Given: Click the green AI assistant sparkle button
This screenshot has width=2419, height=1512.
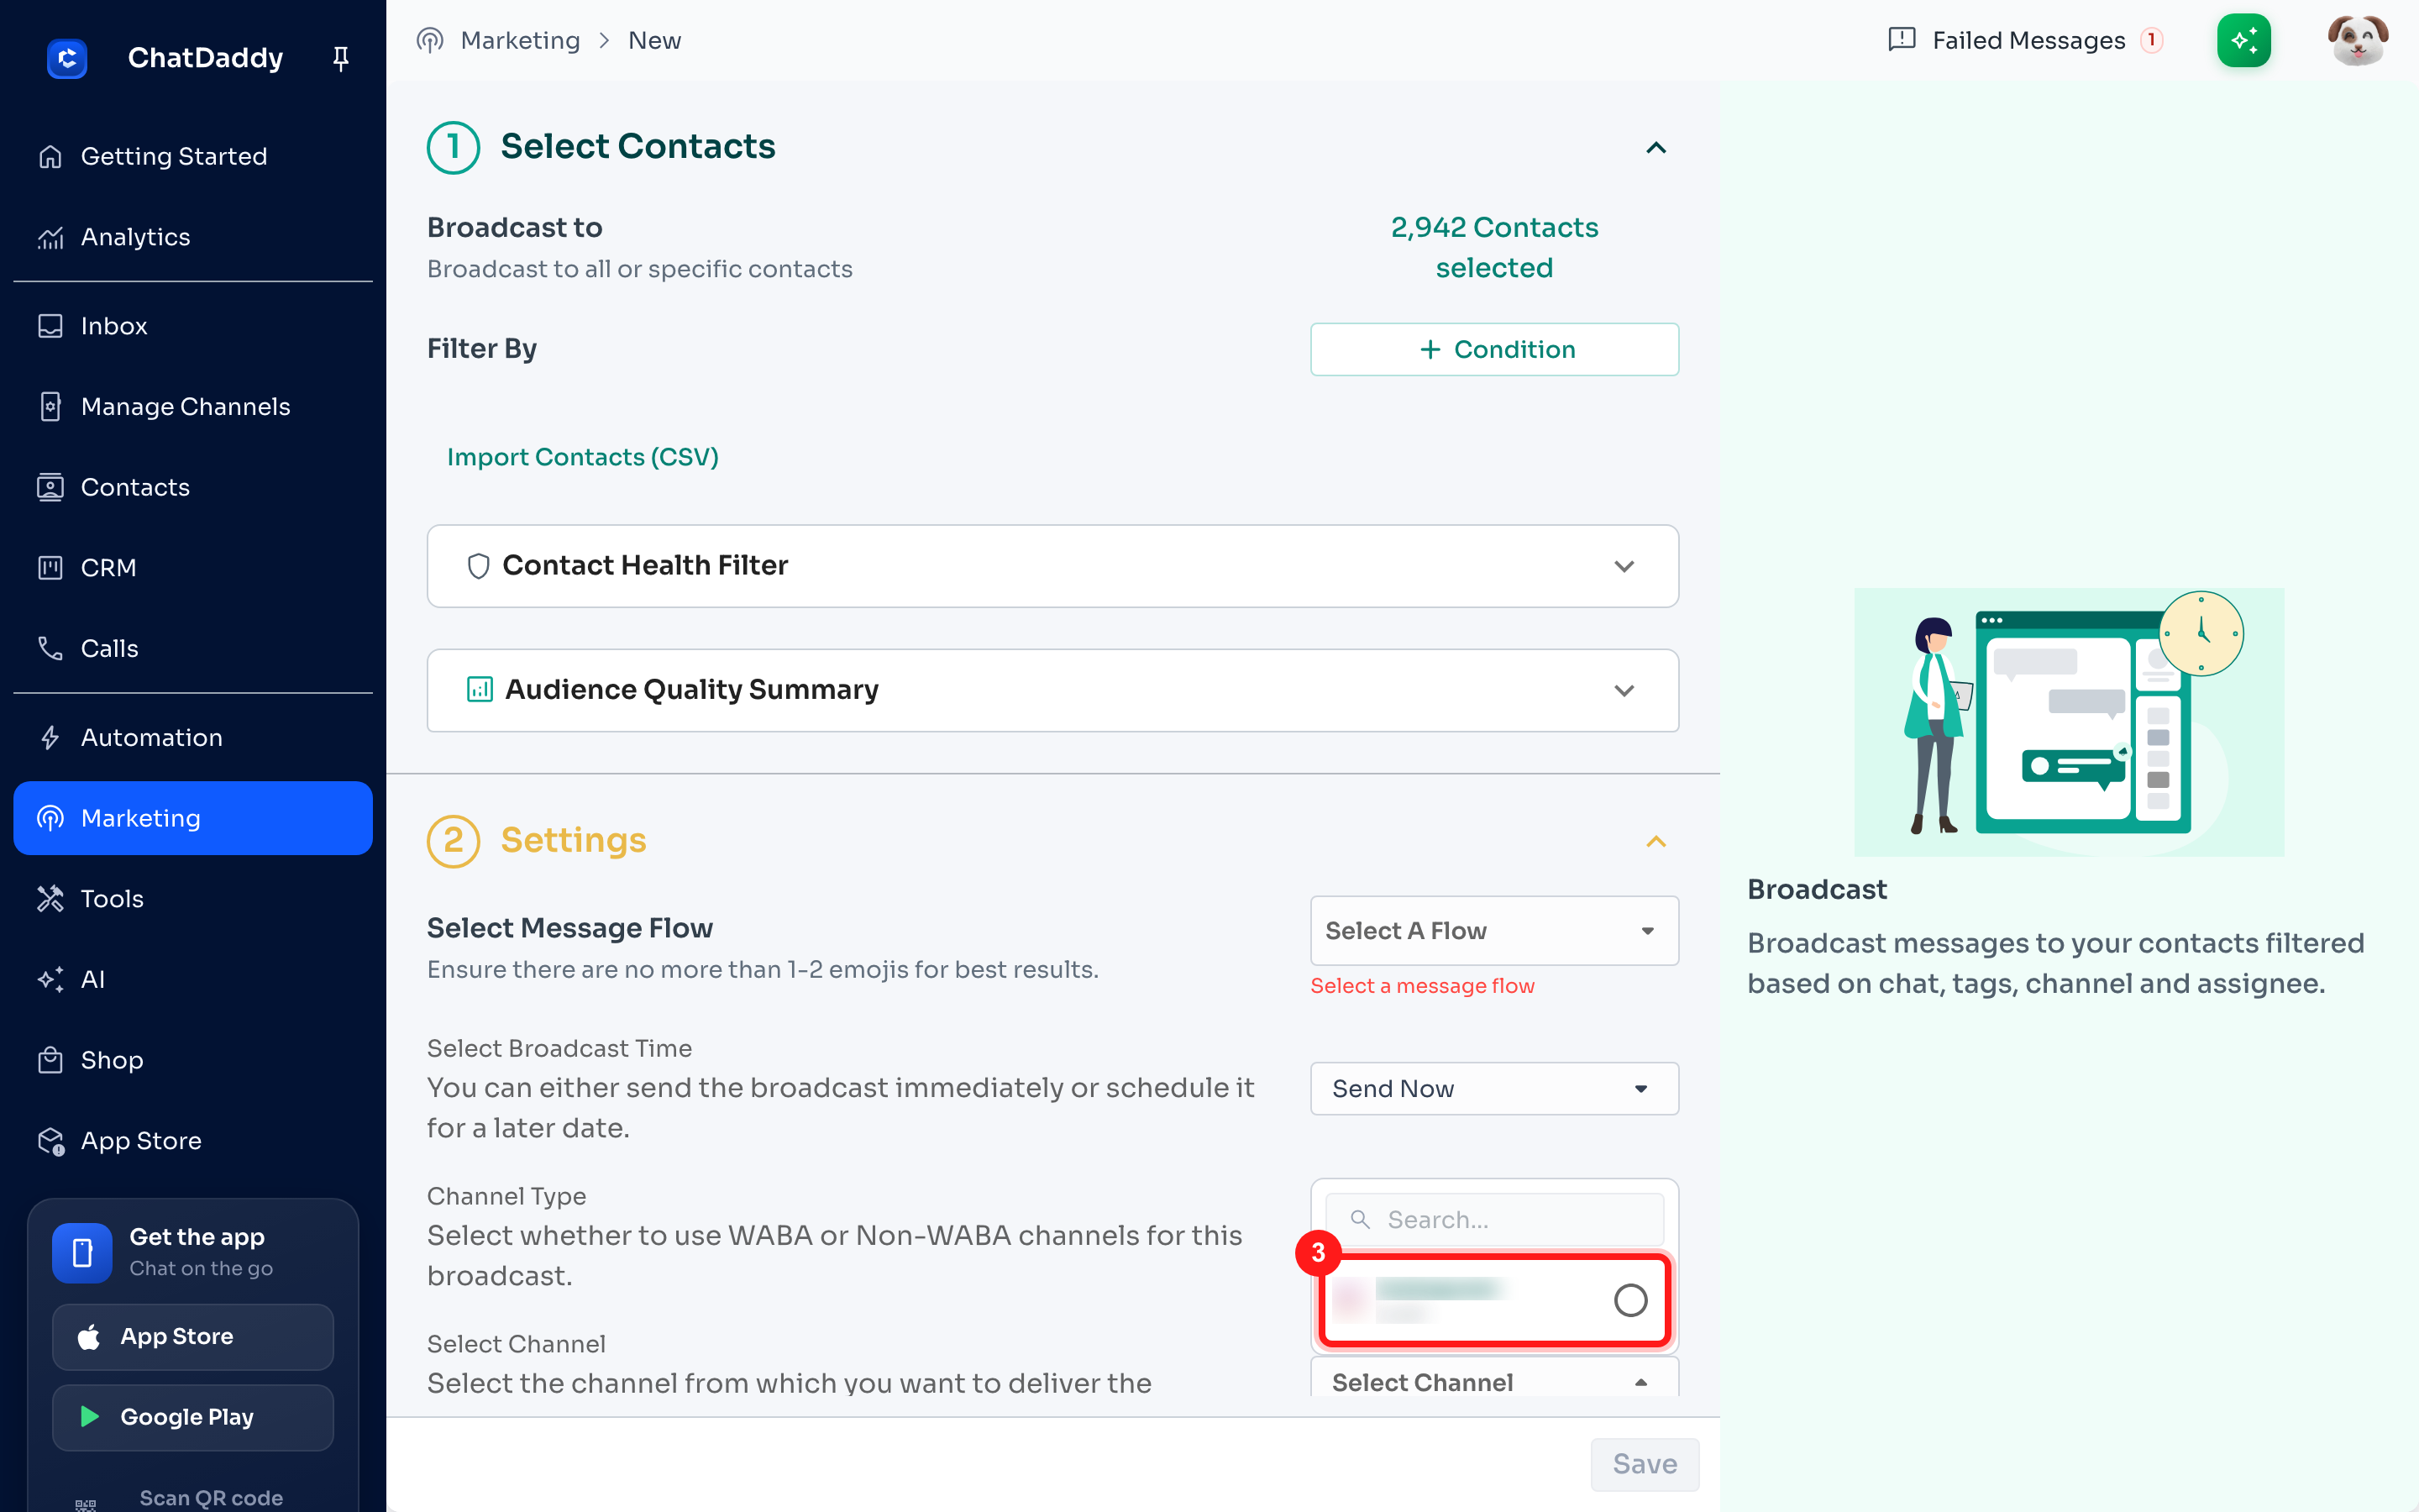Looking at the screenshot, I should (2244, 40).
